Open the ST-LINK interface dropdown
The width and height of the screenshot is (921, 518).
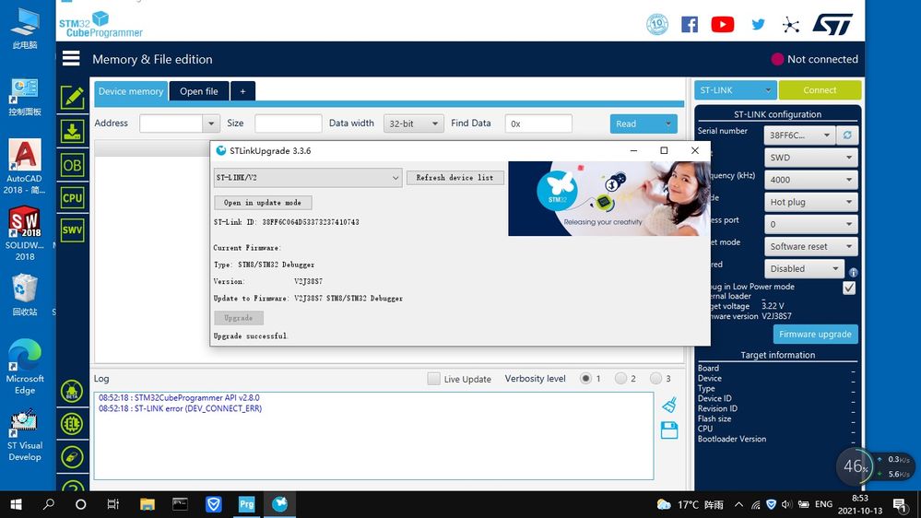[x=736, y=89]
